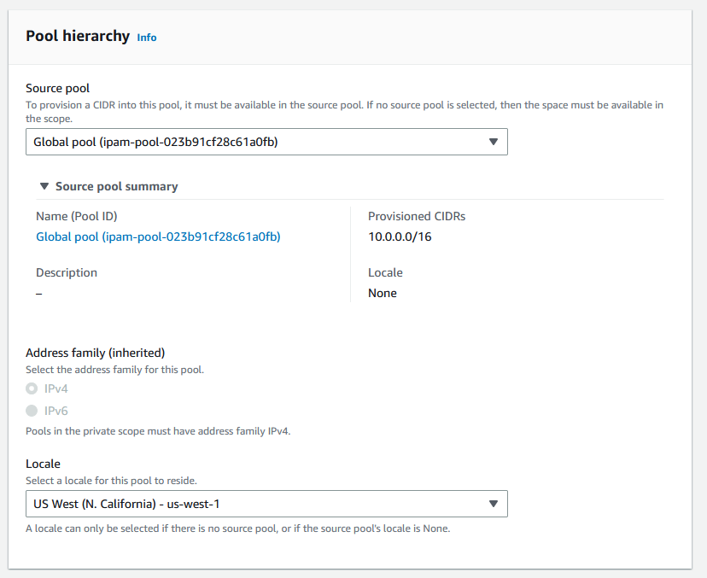This screenshot has width=707, height=578.
Task: Open the Global pool link in summary
Action: click(158, 236)
